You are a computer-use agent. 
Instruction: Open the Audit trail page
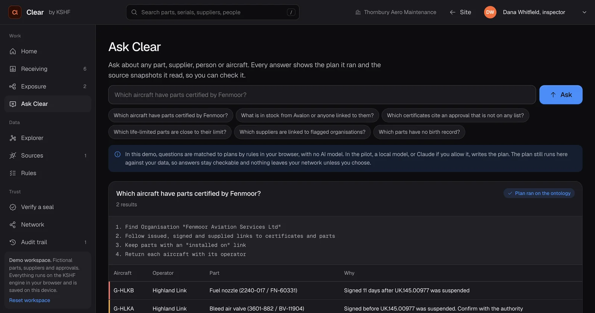point(48,242)
